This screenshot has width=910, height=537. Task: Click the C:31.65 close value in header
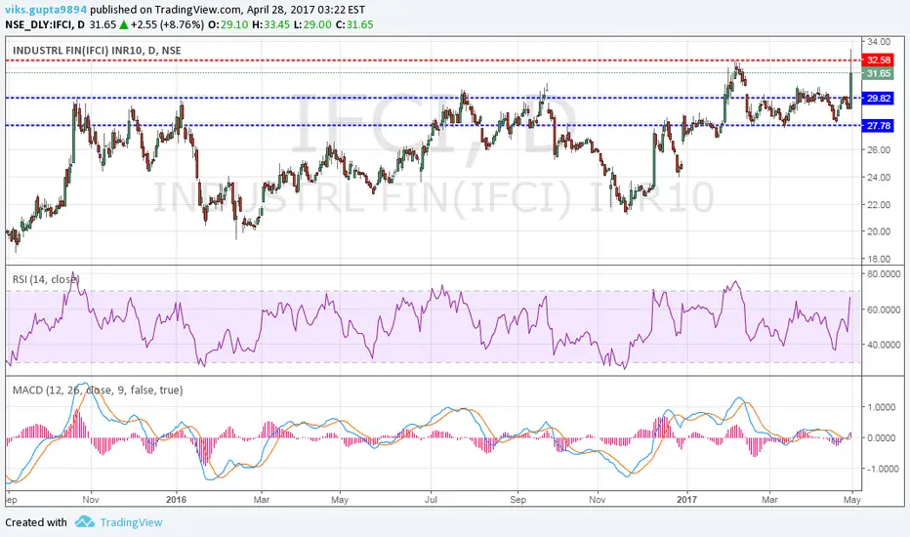click(x=354, y=24)
